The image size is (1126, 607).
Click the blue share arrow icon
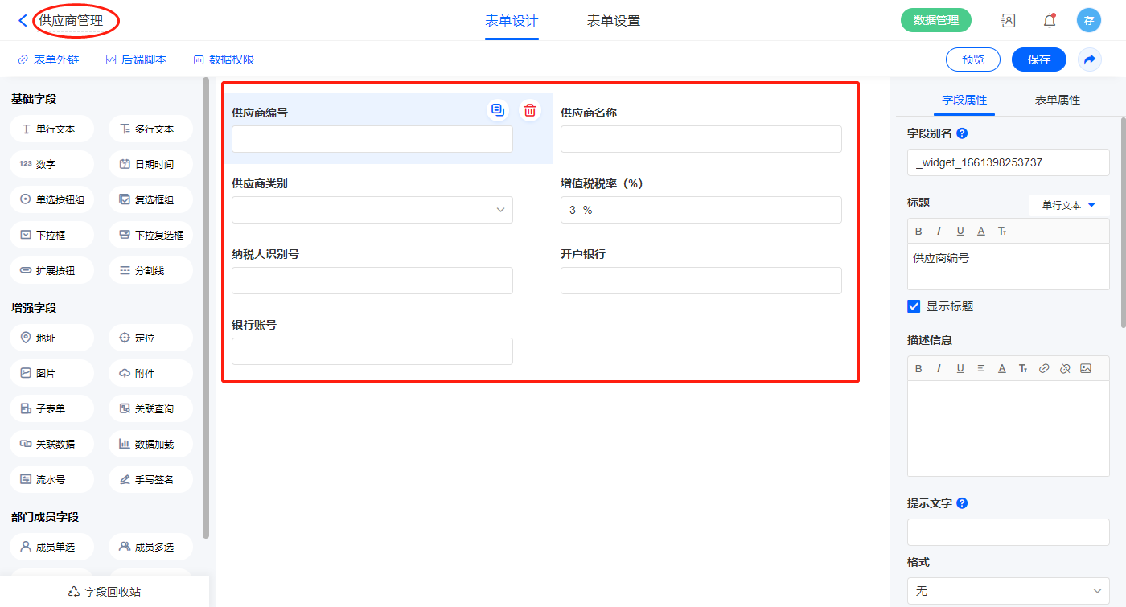(1090, 59)
